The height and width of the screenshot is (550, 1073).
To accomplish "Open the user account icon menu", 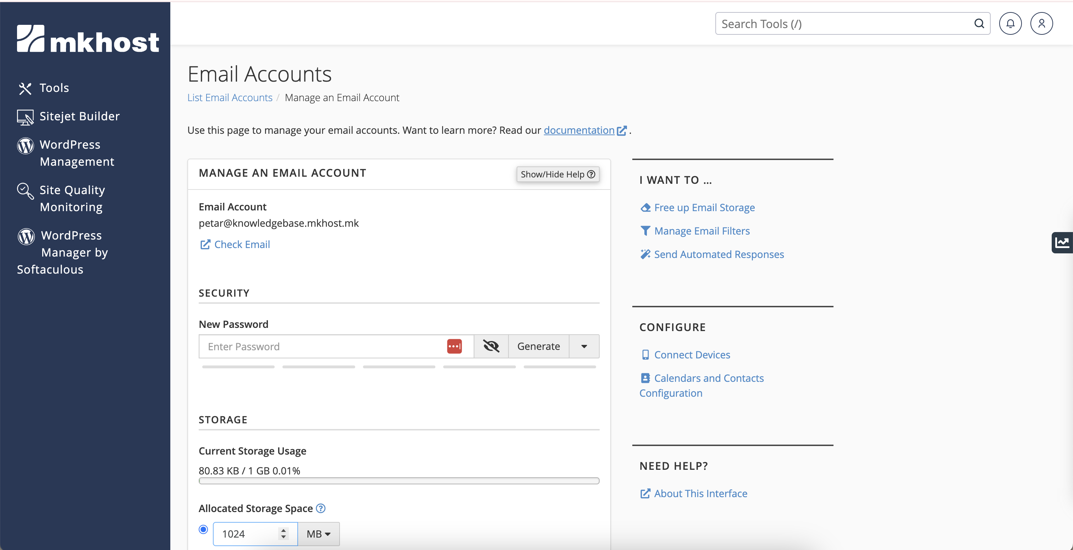I will pyautogui.click(x=1041, y=24).
